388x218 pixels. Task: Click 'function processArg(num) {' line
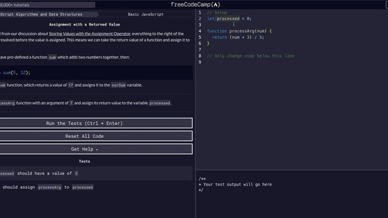(239, 31)
